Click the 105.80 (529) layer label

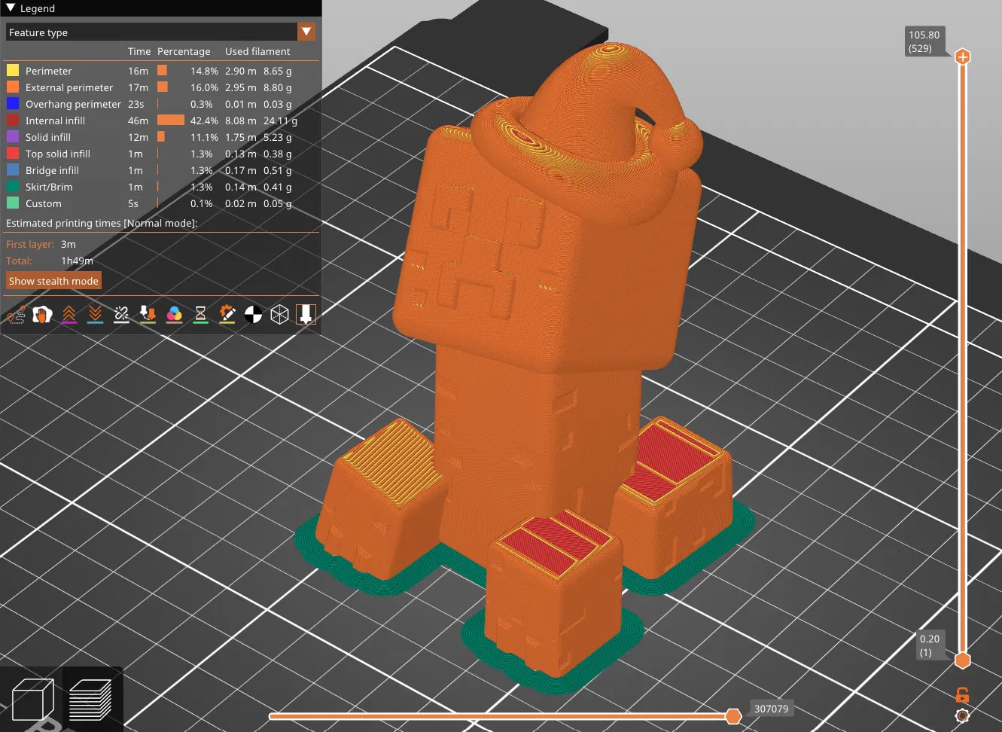click(x=924, y=41)
